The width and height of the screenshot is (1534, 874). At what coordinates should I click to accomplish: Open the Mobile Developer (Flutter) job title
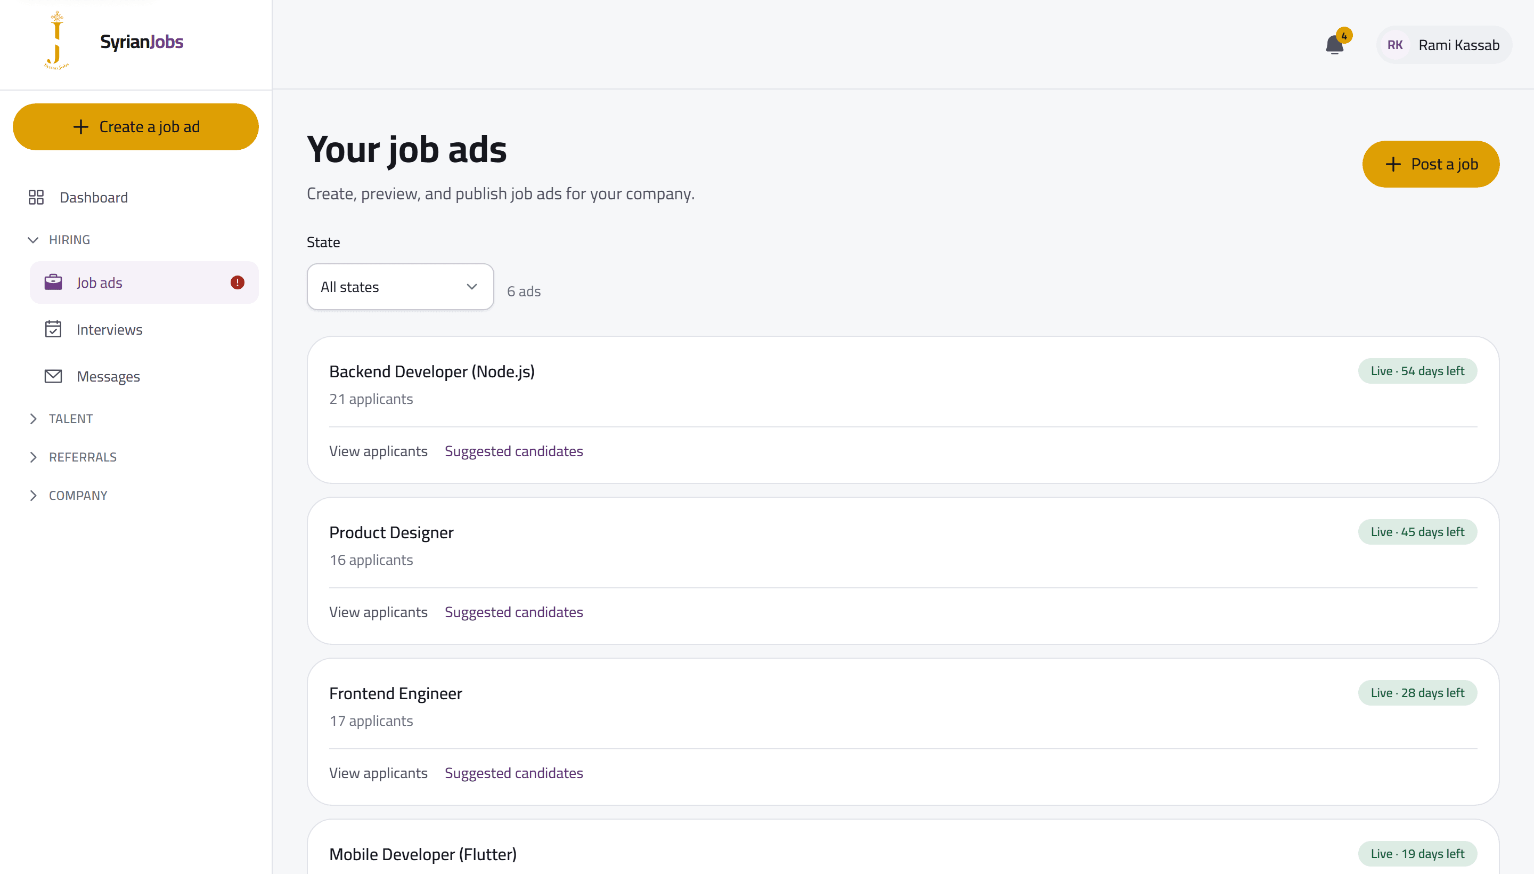pos(423,854)
